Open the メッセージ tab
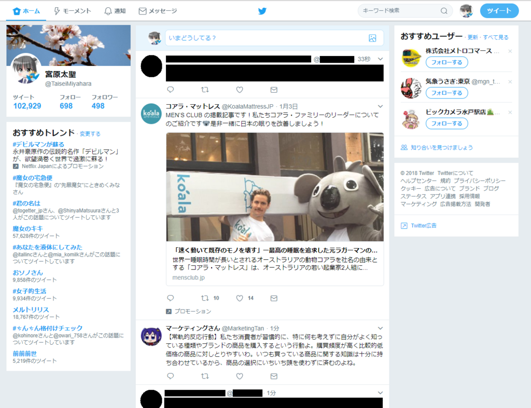The width and height of the screenshot is (531, 408). [158, 11]
